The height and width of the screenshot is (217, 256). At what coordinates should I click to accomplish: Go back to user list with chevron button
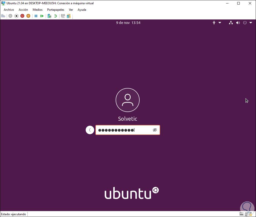pyautogui.click(x=90, y=130)
